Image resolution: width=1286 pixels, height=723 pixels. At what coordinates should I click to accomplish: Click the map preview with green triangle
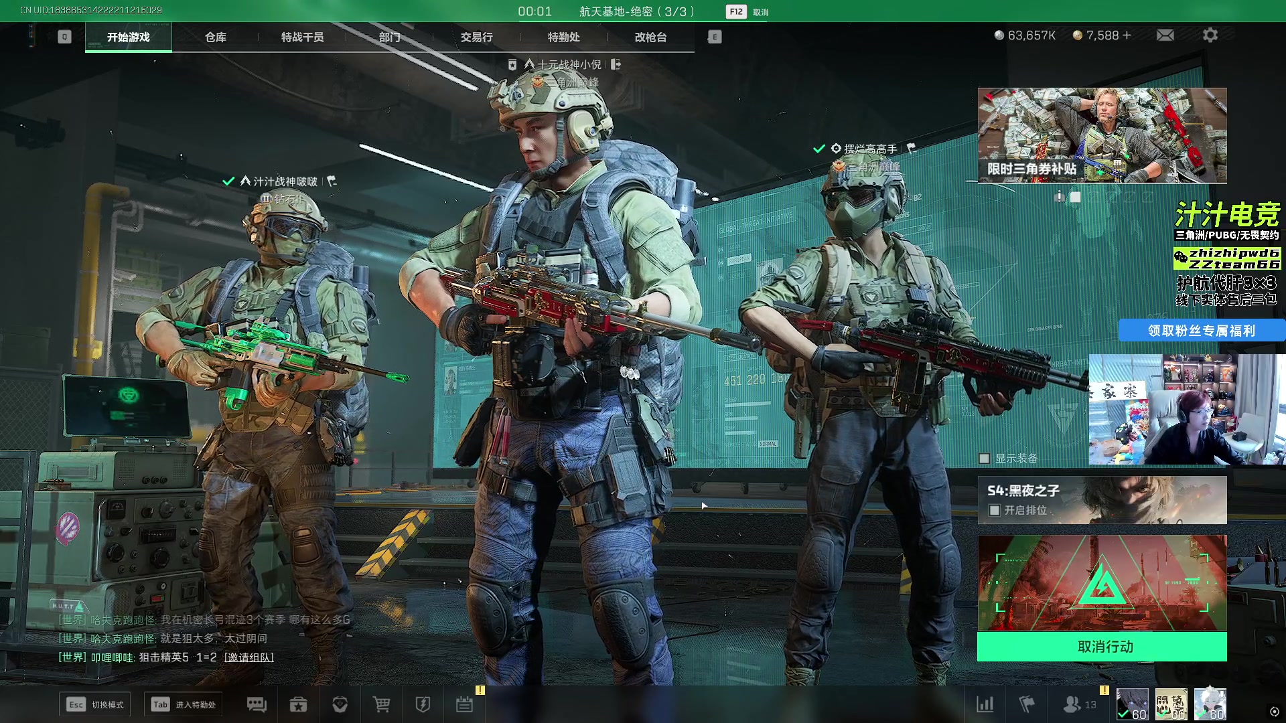click(1102, 582)
